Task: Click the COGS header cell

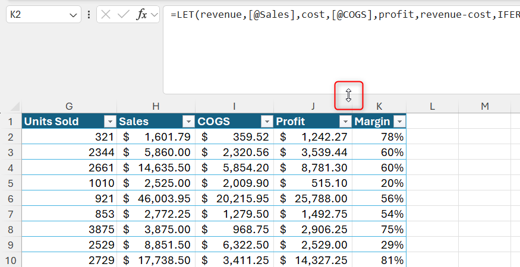Action: pyautogui.click(x=234, y=121)
